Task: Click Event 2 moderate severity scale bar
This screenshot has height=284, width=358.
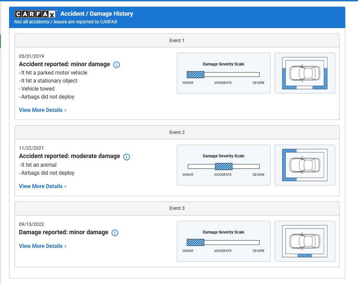Action: (x=223, y=166)
